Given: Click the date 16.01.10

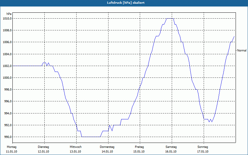Looking at the screenshot, I should [x=171, y=152].
